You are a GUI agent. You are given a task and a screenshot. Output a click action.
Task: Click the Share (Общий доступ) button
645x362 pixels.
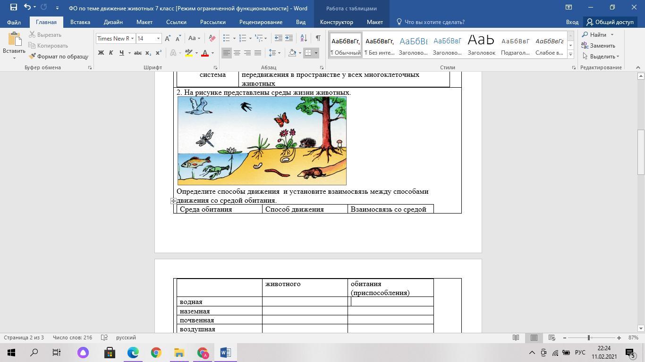pyautogui.click(x=610, y=22)
